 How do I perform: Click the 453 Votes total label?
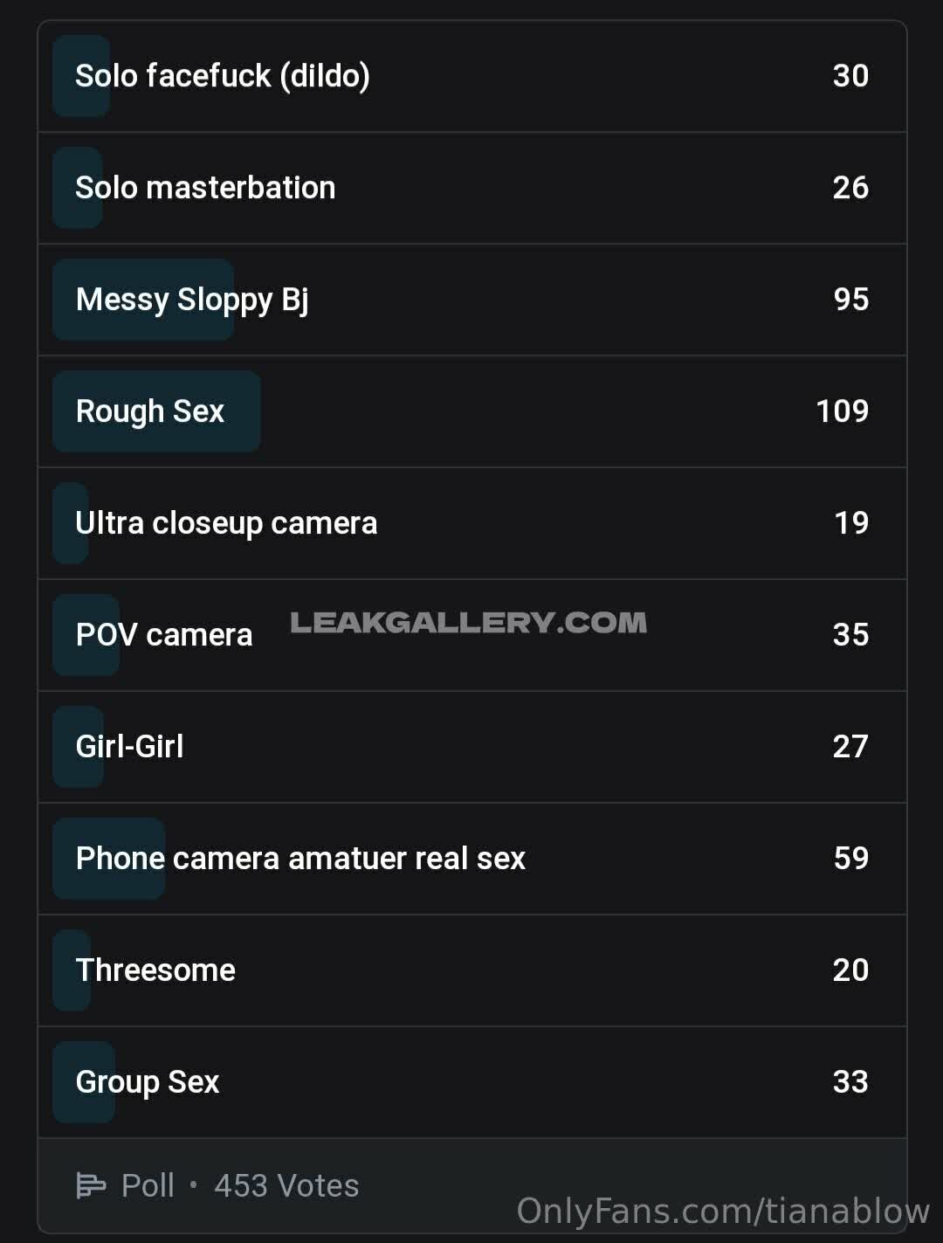point(286,1185)
